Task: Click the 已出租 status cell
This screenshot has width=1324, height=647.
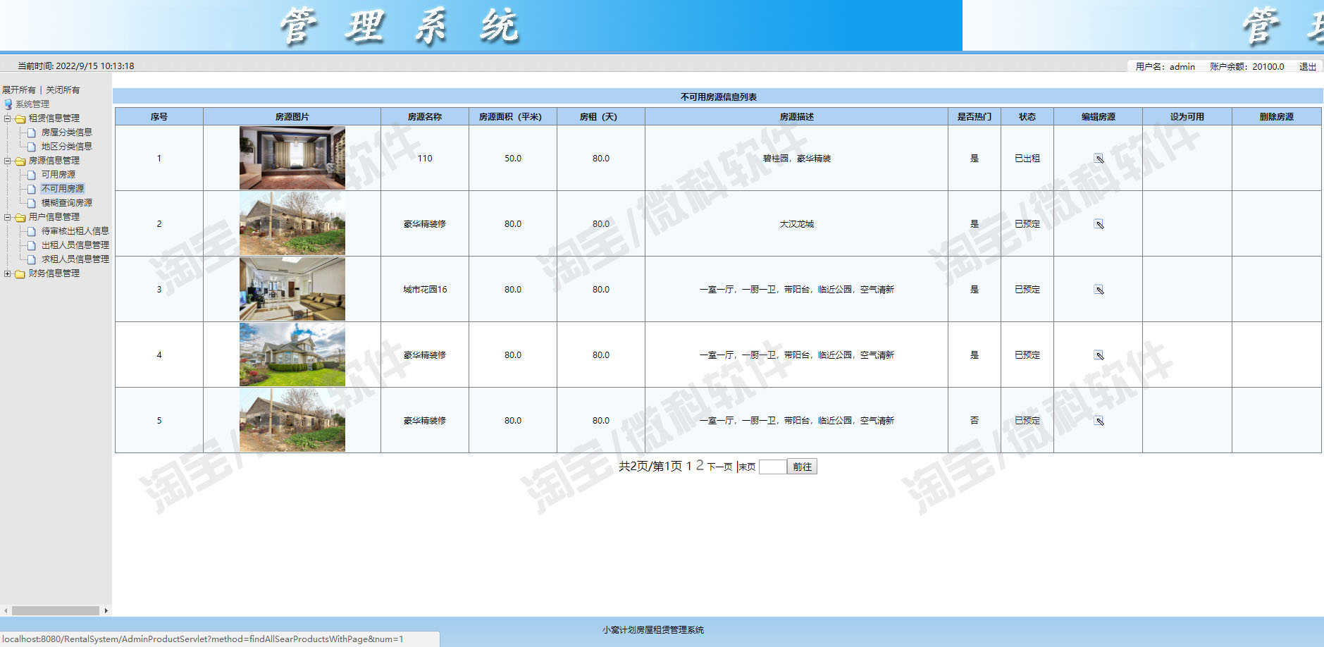Action: click(1027, 159)
